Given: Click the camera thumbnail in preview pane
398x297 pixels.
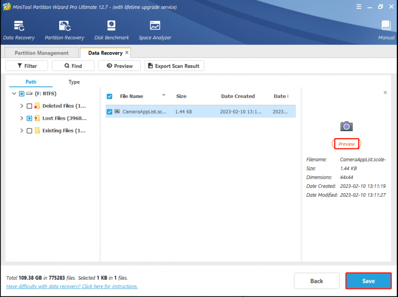Looking at the screenshot, I should [346, 126].
